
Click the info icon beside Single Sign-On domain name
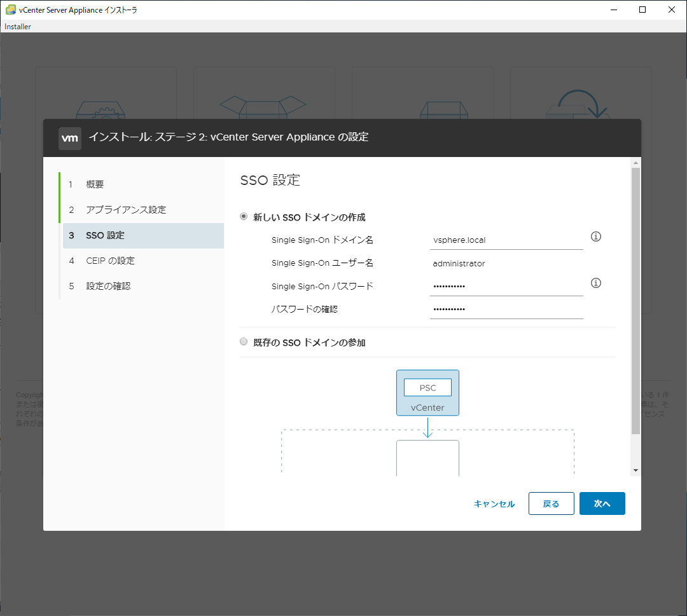[x=596, y=236]
